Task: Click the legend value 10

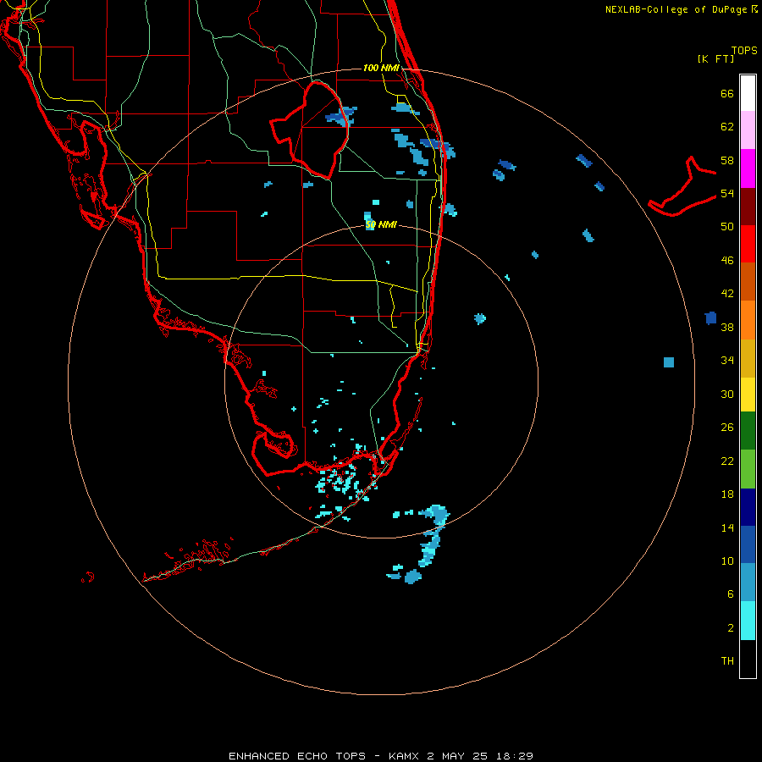Action: click(727, 560)
